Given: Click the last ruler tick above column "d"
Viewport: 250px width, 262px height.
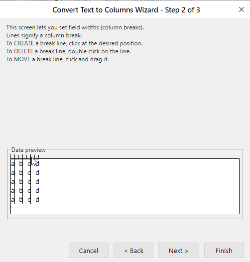Looking at the screenshot, I should click(x=39, y=157).
